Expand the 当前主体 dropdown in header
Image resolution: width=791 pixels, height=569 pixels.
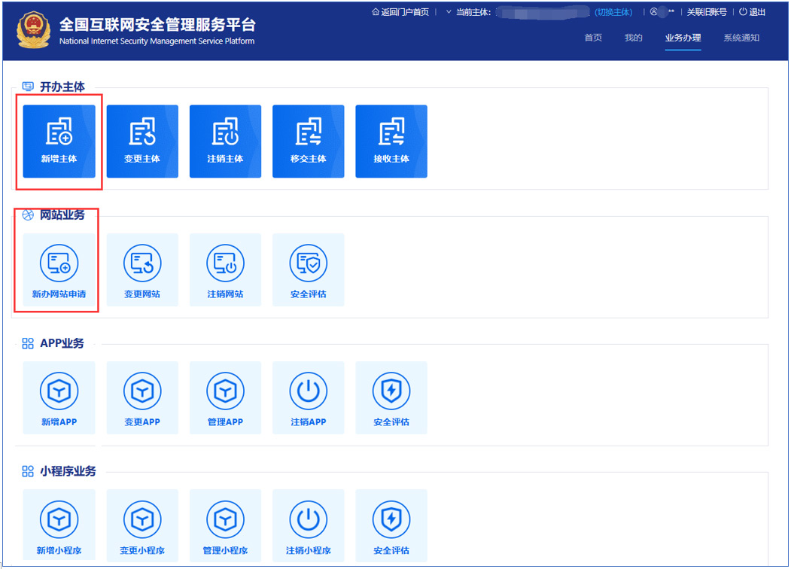pos(449,12)
